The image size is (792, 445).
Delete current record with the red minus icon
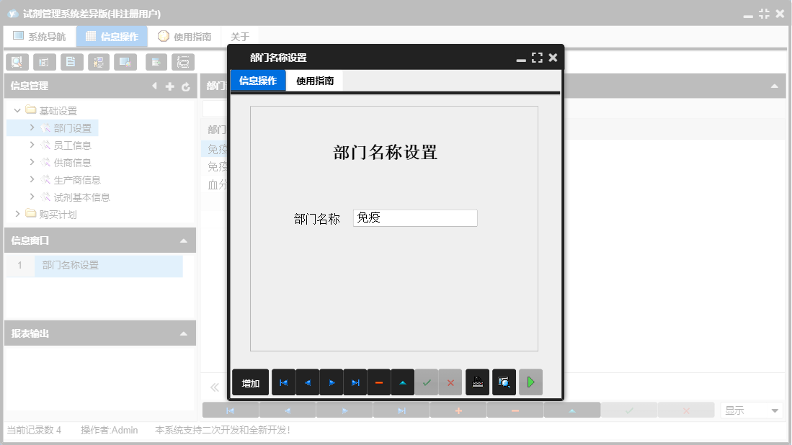pos(378,382)
